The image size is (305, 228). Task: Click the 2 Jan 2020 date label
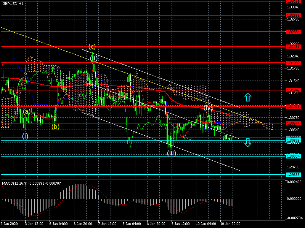click(9, 223)
